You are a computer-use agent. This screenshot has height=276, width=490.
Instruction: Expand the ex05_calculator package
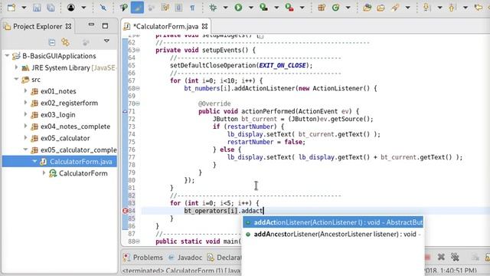pos(25,138)
